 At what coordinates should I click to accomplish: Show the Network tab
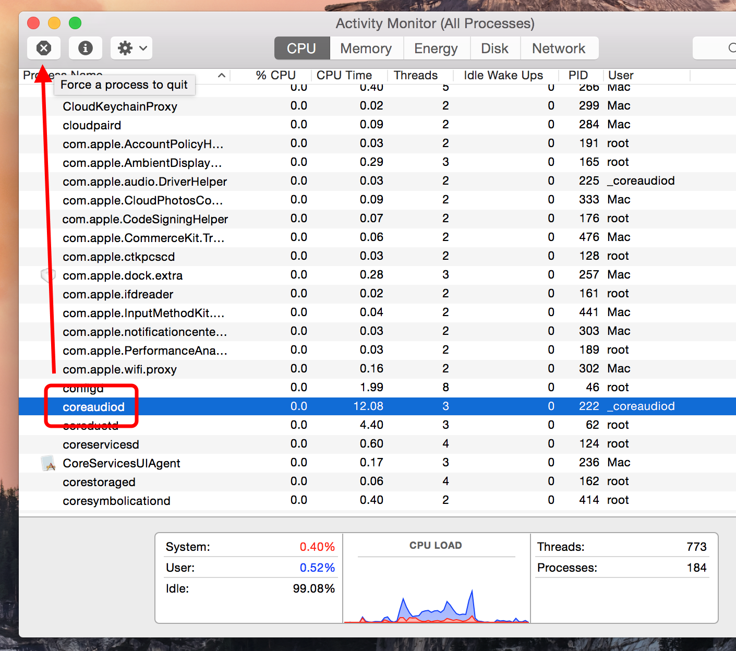coord(558,49)
